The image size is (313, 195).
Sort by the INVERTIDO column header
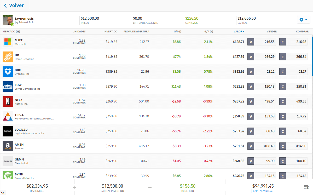[111, 32]
